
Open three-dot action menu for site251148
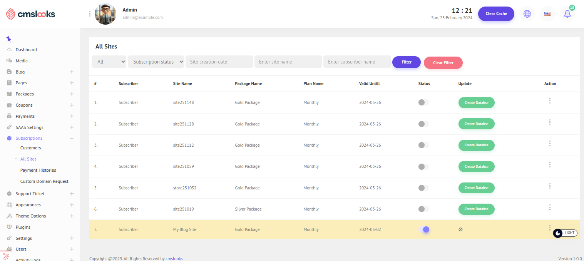(x=550, y=100)
